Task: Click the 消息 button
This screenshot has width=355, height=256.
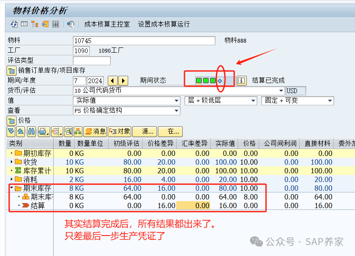Action: pyautogui.click(x=95, y=131)
